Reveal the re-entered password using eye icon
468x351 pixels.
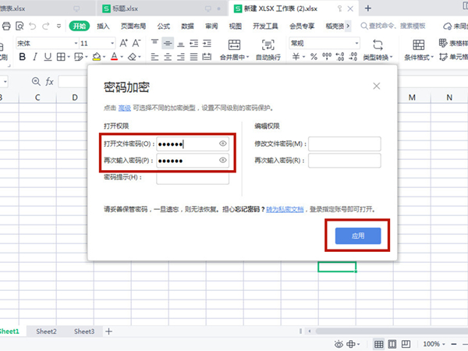(222, 161)
